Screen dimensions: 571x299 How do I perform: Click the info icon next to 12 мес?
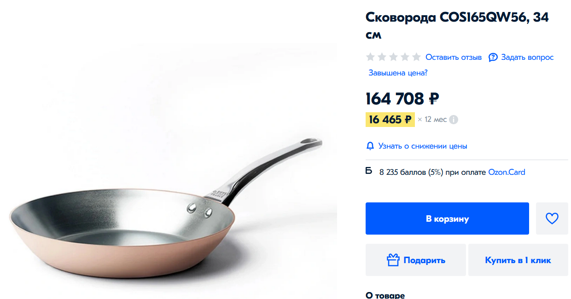point(454,120)
